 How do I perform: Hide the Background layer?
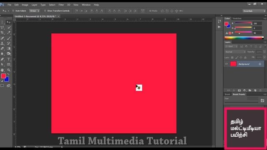226,64
